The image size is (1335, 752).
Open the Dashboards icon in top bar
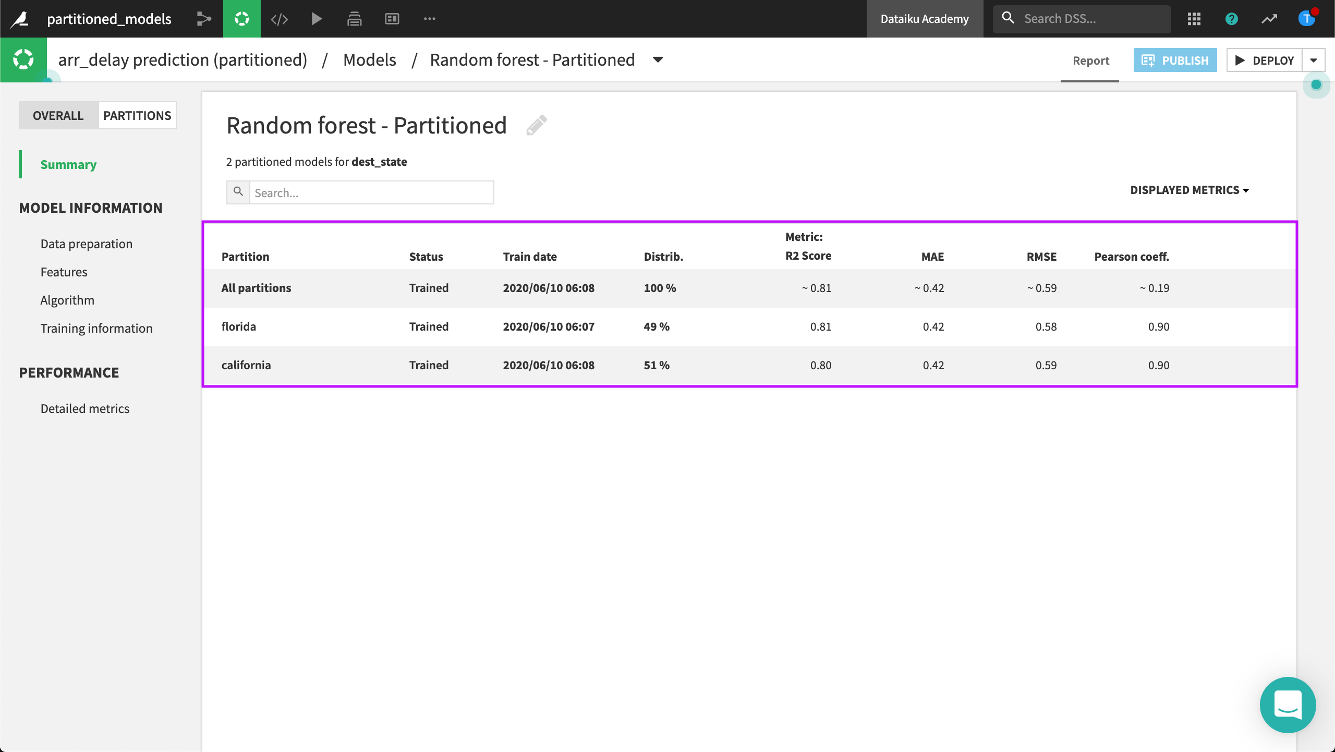pos(392,19)
